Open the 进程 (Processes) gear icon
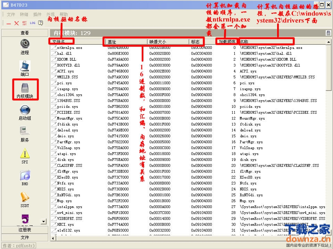This screenshot has width=333, height=249. (25, 44)
